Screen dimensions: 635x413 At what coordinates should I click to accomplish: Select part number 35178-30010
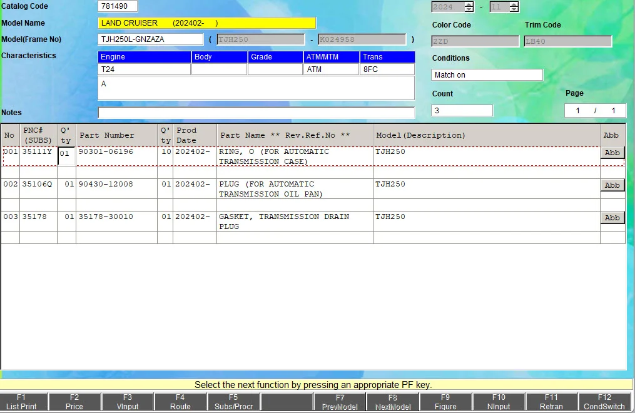[x=106, y=217]
